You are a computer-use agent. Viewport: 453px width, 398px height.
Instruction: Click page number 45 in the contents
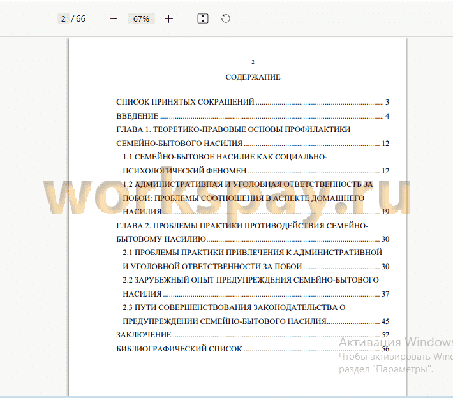pyautogui.click(x=385, y=321)
